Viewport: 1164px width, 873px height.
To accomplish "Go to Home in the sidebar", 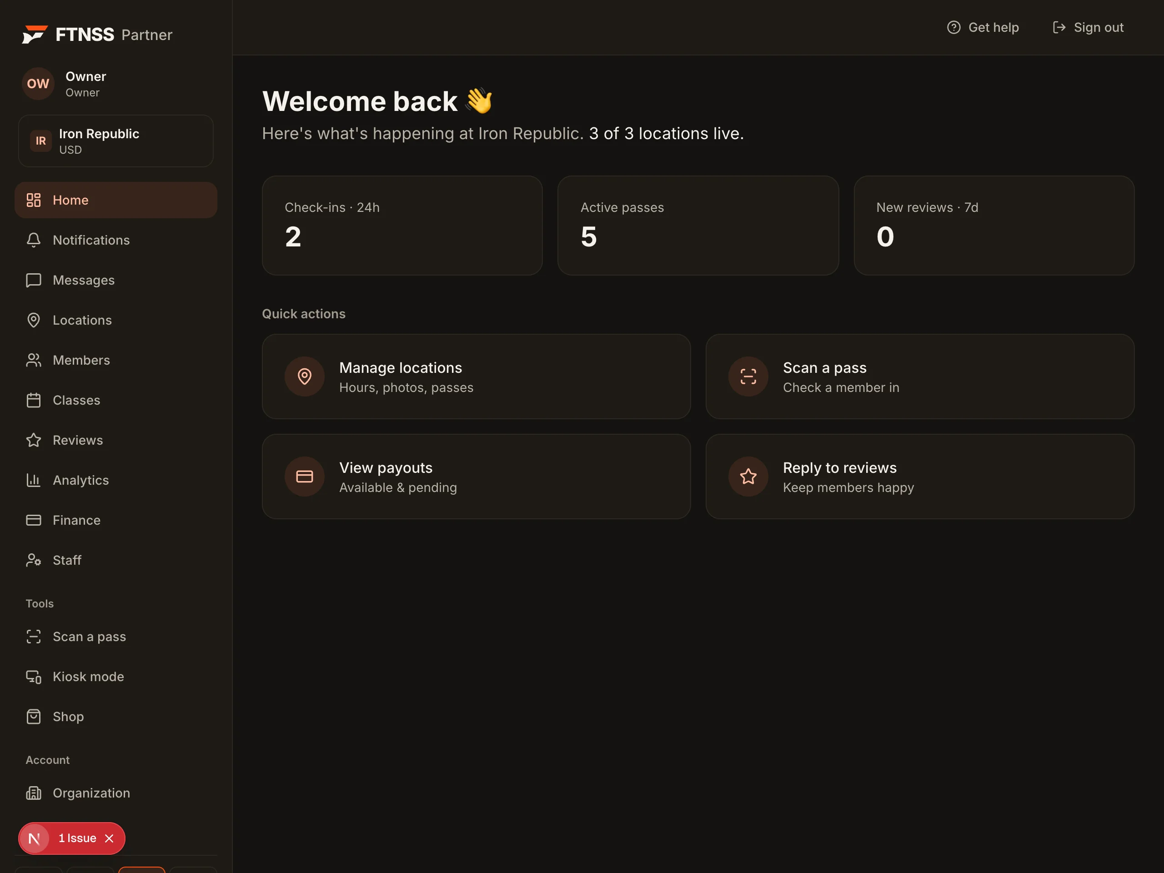I will coord(116,200).
